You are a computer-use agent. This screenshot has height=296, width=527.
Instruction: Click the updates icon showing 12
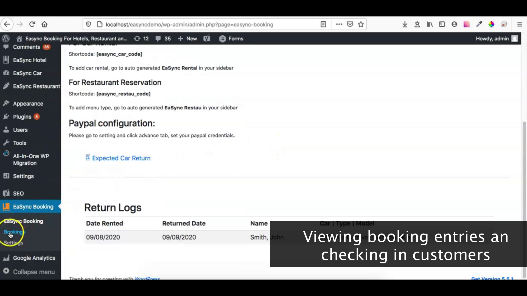(141, 39)
